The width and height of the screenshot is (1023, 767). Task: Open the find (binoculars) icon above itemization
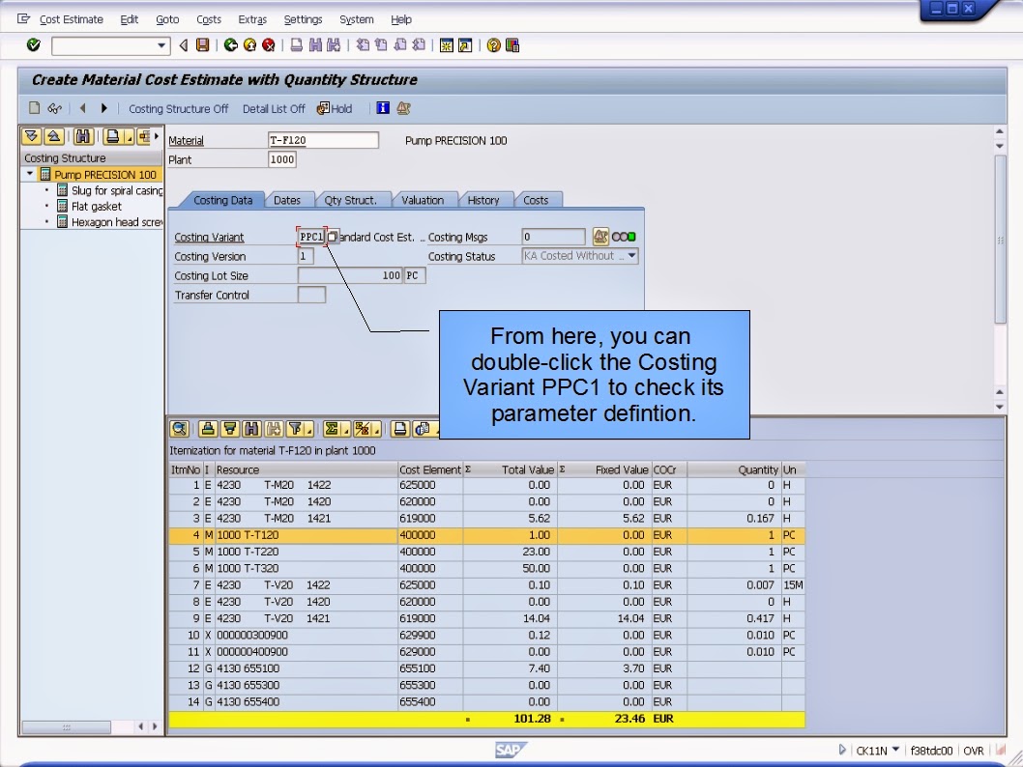click(250, 428)
